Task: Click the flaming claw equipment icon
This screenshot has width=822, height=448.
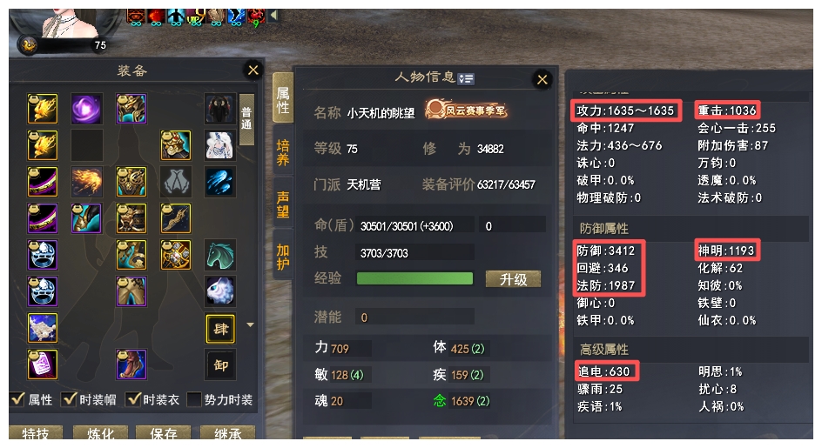Action: click(86, 182)
